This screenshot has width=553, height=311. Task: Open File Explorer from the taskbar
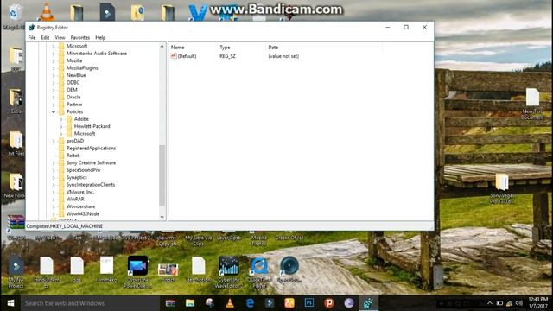[x=190, y=303]
